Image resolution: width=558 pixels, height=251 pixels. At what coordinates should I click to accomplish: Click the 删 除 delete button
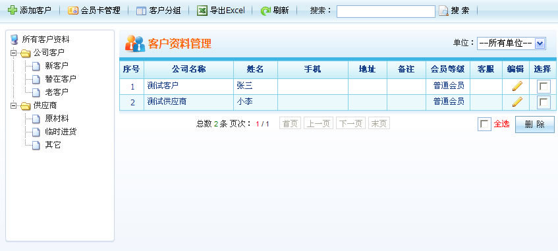click(x=535, y=125)
